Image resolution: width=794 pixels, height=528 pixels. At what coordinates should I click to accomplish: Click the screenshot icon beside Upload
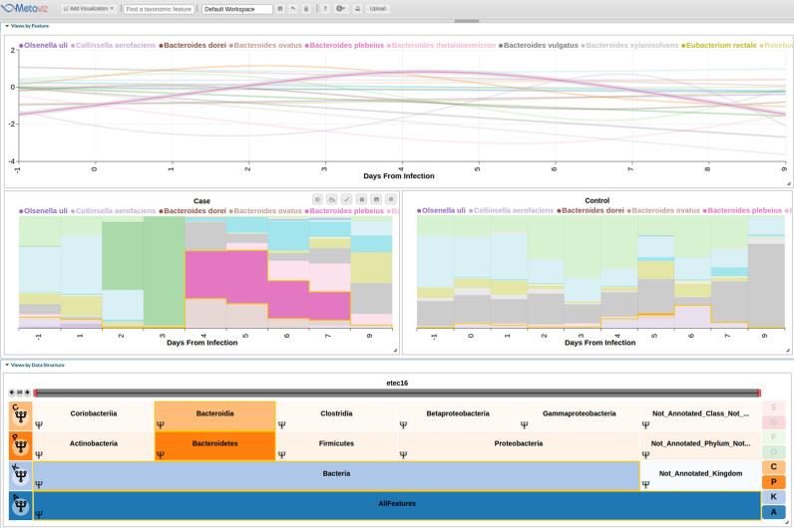tap(357, 9)
